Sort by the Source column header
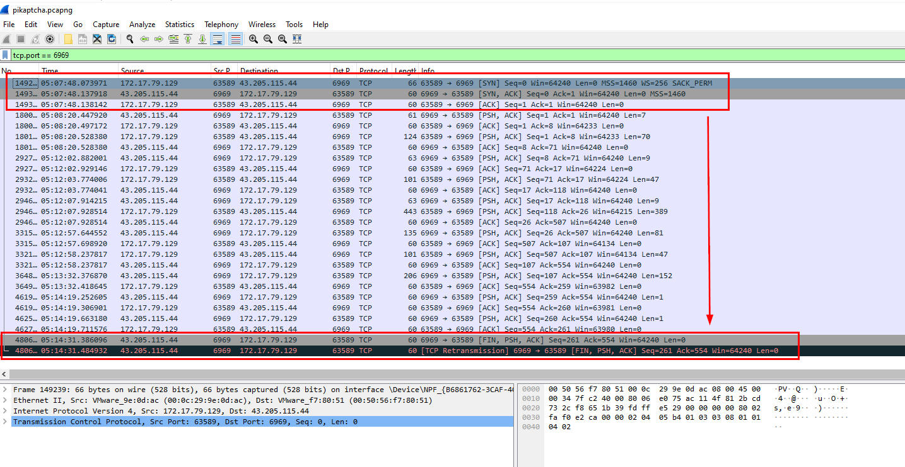The width and height of the screenshot is (905, 467). pyautogui.click(x=132, y=71)
